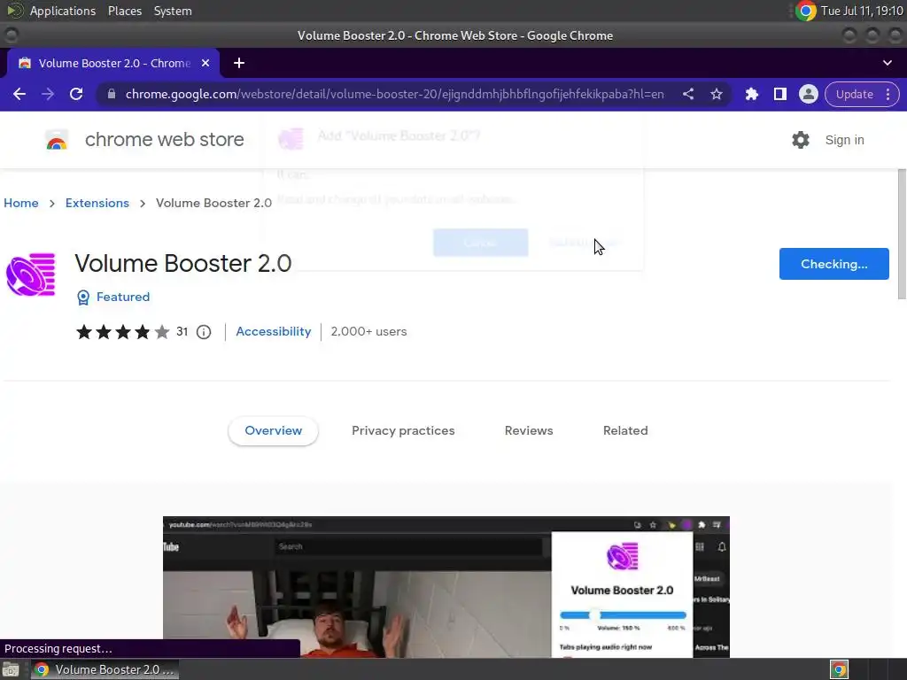Open a new tab with the plus icon
The image size is (907, 680).
click(x=239, y=63)
